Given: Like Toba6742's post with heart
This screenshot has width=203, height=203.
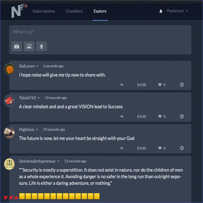Looking at the screenshot, I should [x=160, y=116].
